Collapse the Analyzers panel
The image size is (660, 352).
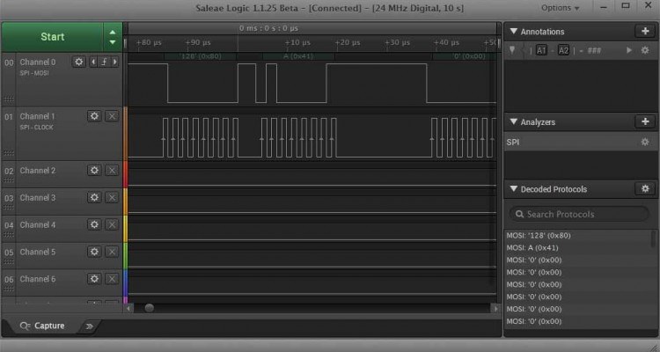(x=515, y=121)
